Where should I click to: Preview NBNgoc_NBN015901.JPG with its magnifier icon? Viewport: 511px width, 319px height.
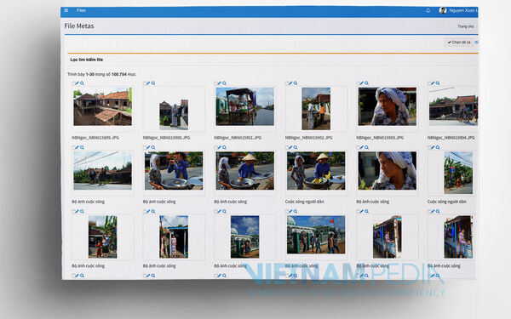coord(224,83)
